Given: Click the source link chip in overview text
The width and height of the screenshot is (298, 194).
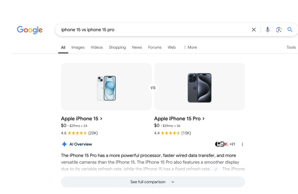Looking at the screenshot, I should click(216, 169).
